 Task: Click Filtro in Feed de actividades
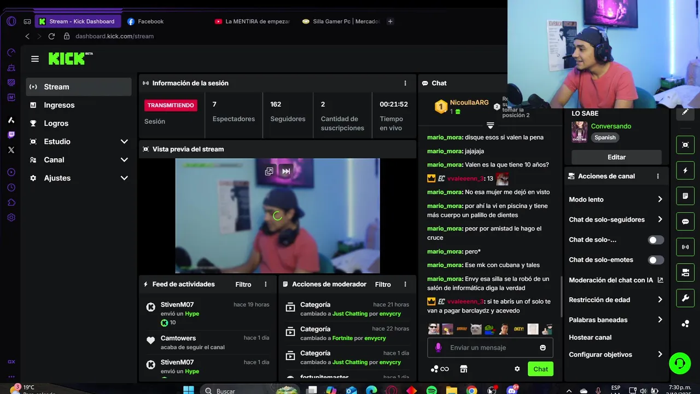pyautogui.click(x=243, y=285)
